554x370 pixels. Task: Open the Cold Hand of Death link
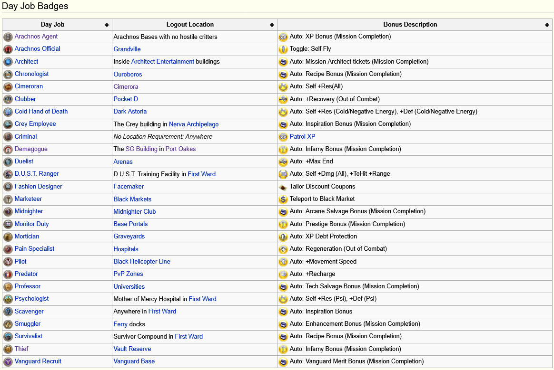[x=41, y=112]
